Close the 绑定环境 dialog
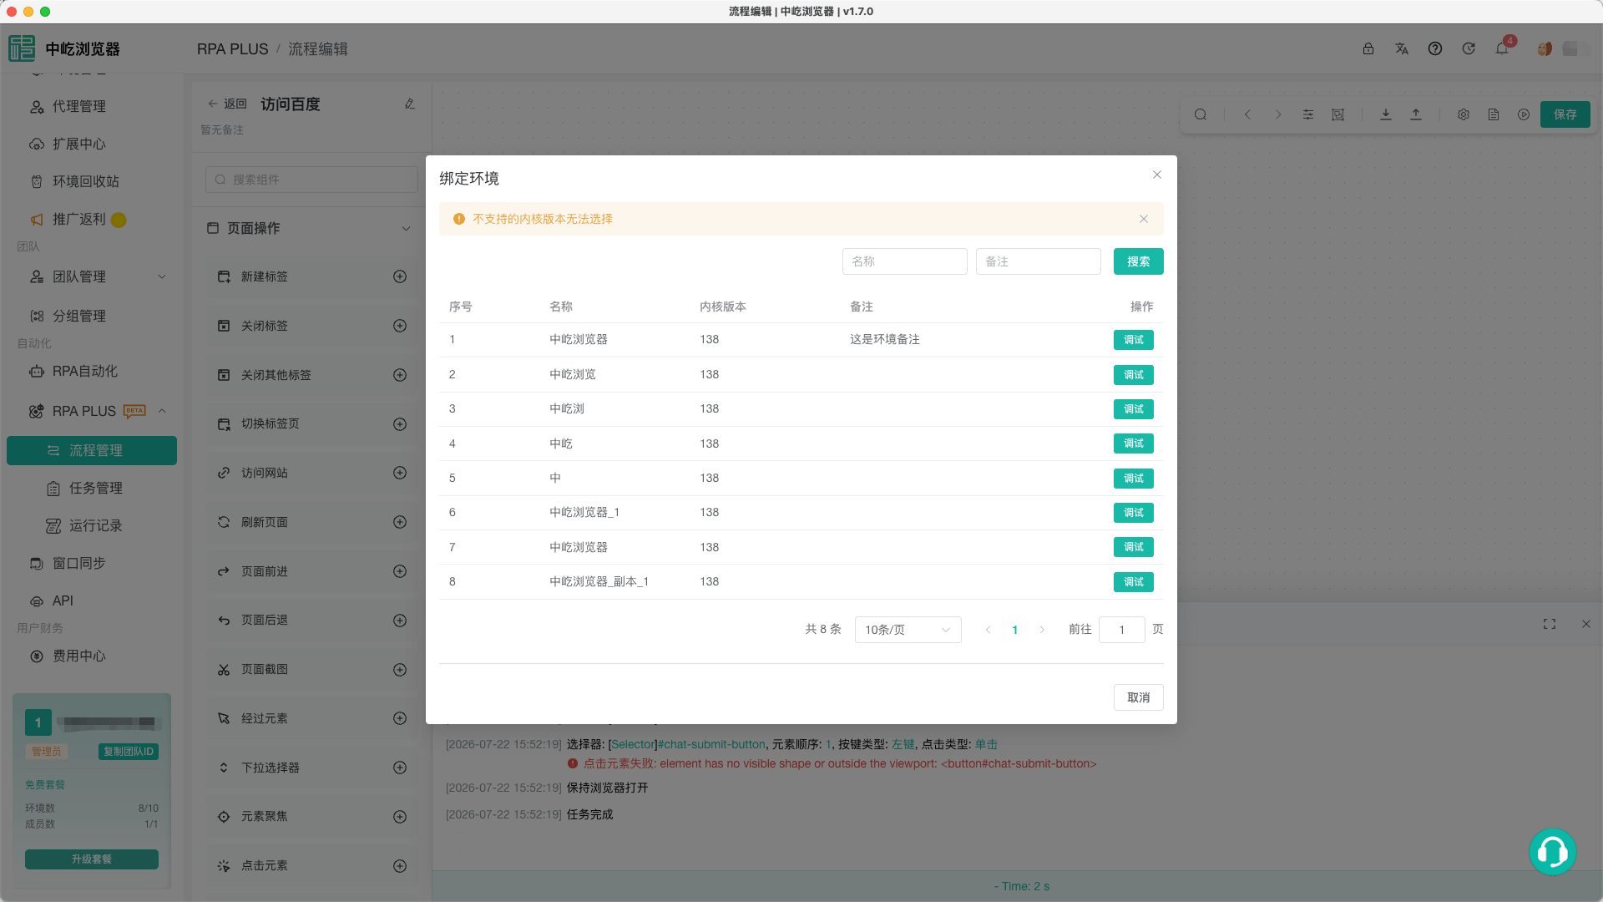Image resolution: width=1603 pixels, height=902 pixels. point(1157,175)
